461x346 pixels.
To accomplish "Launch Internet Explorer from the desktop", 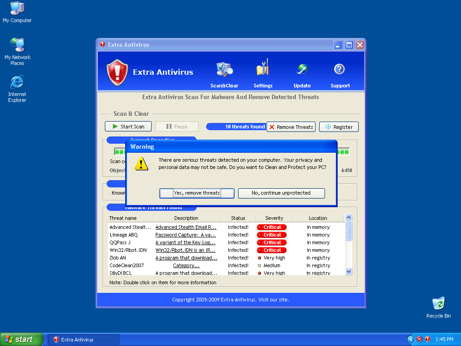I will pyautogui.click(x=17, y=82).
